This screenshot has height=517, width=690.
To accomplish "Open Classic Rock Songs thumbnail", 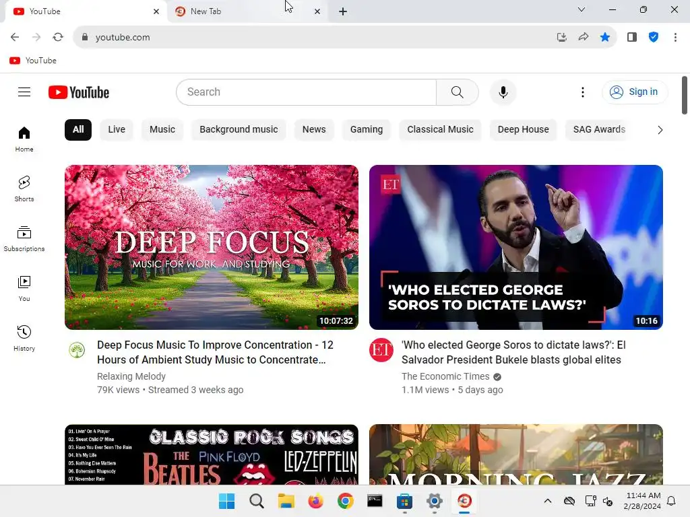I will (x=211, y=454).
